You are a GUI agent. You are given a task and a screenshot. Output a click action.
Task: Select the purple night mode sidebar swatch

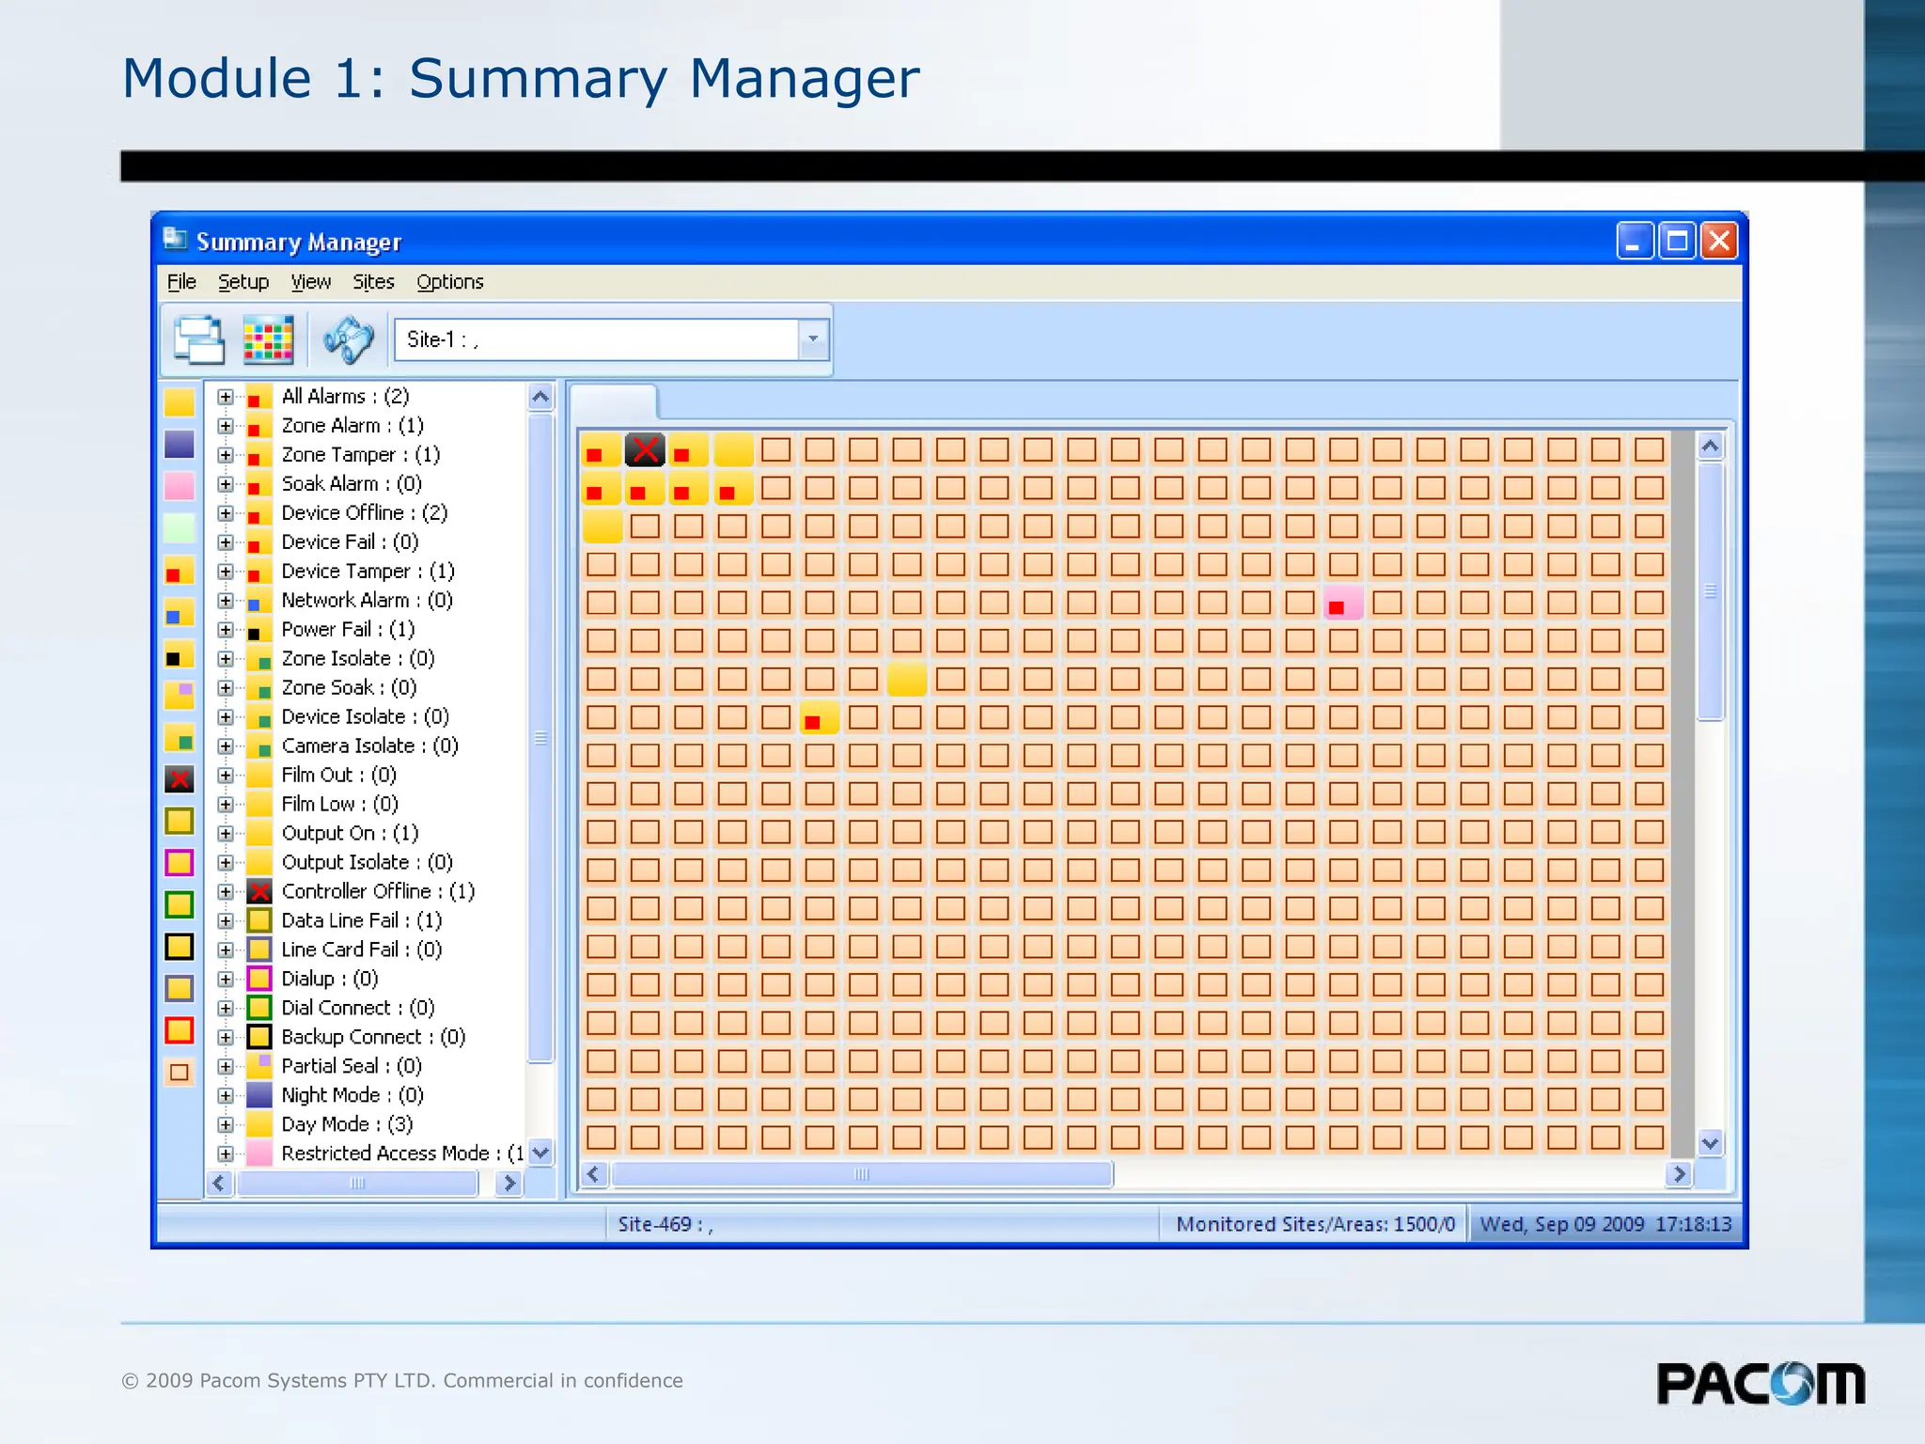[179, 445]
